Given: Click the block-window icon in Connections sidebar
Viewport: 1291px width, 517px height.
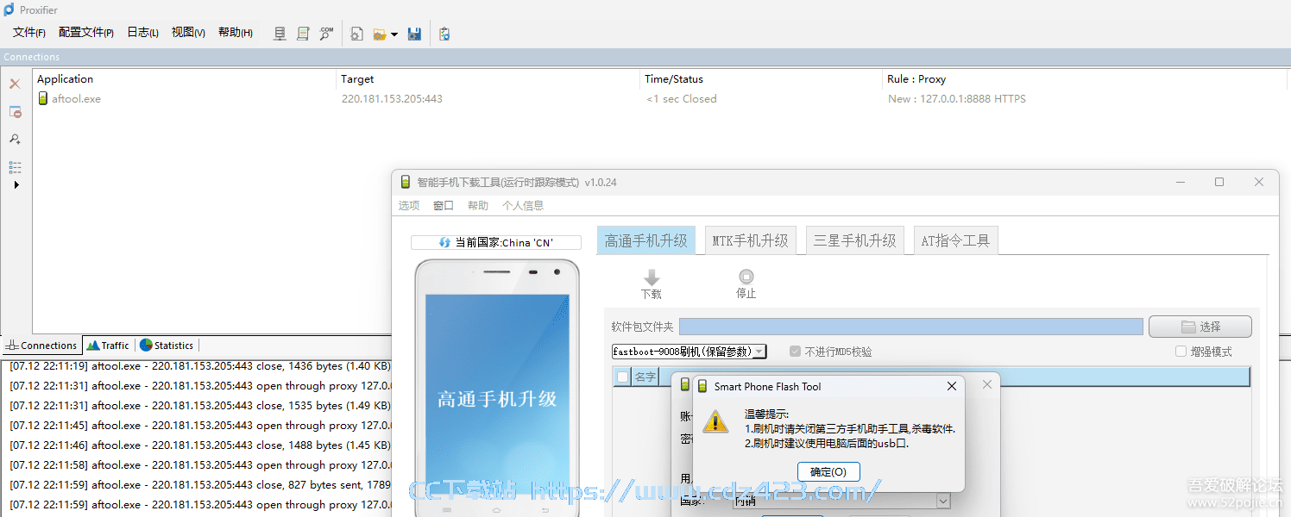Looking at the screenshot, I should coord(16,112).
